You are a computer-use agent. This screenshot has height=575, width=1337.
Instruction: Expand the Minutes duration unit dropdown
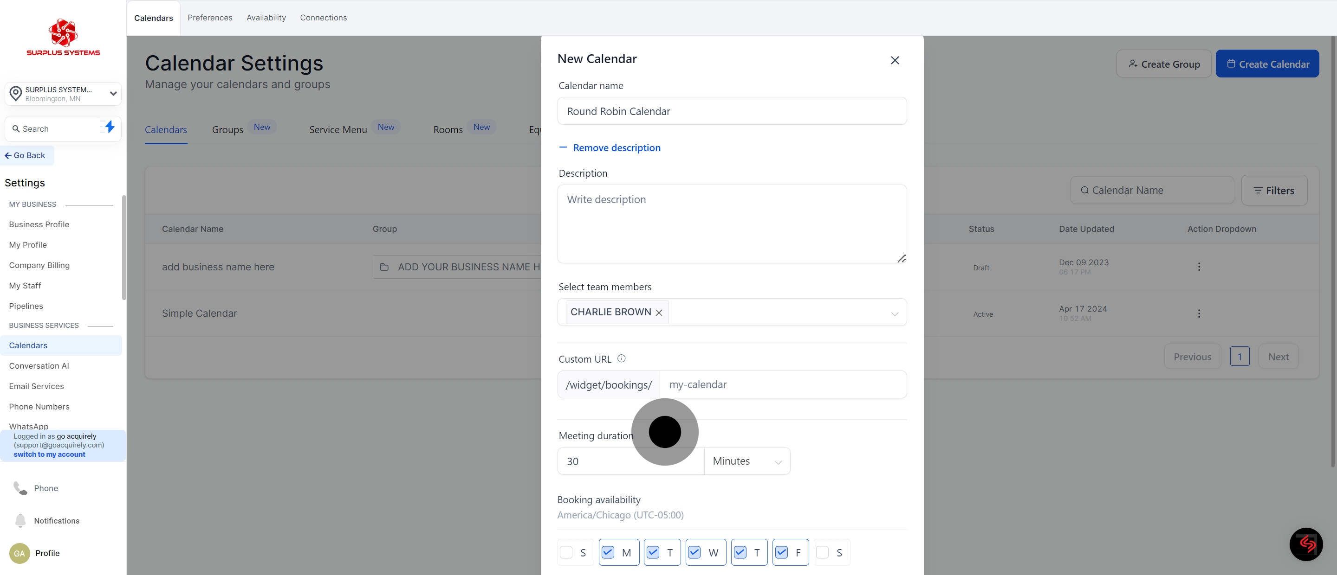click(x=746, y=461)
